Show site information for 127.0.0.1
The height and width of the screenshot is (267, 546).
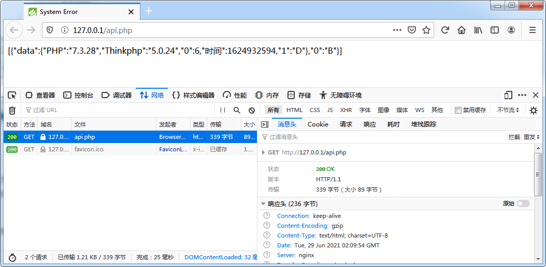(64, 30)
